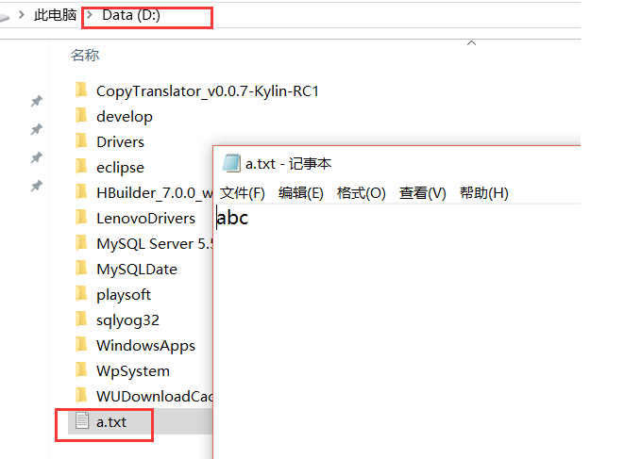
Task: Open the 文件(F) menu in Notepad
Action: click(x=243, y=193)
